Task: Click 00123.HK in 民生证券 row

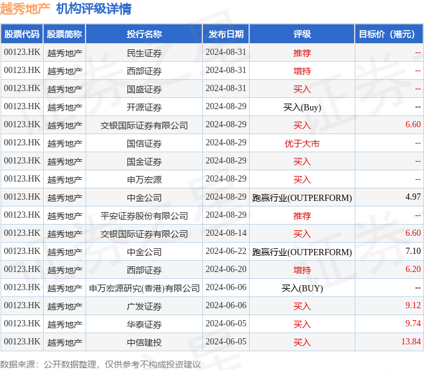Action: (x=22, y=52)
